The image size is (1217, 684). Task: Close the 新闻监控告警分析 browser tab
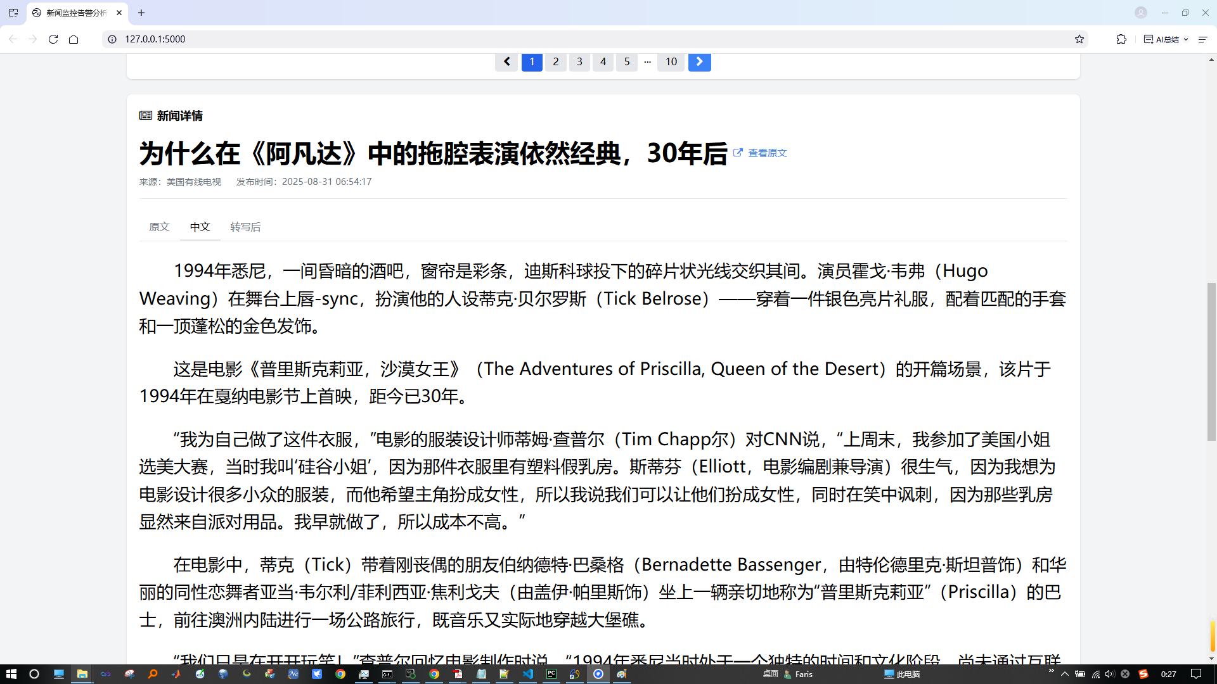tap(119, 13)
